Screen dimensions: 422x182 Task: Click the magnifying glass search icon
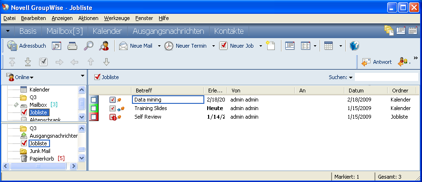point(88,46)
